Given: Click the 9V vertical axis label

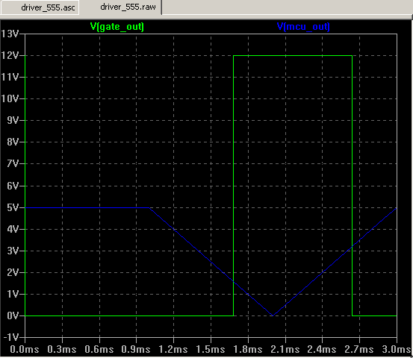Looking at the screenshot, I should [13, 121].
